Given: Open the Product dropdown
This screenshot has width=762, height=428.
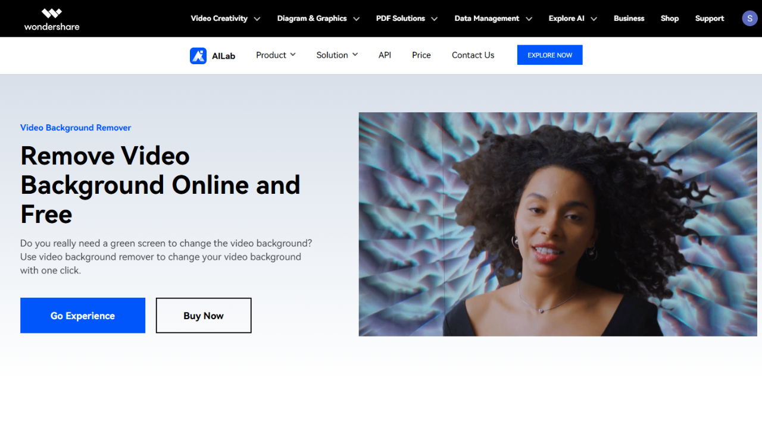Looking at the screenshot, I should point(275,55).
